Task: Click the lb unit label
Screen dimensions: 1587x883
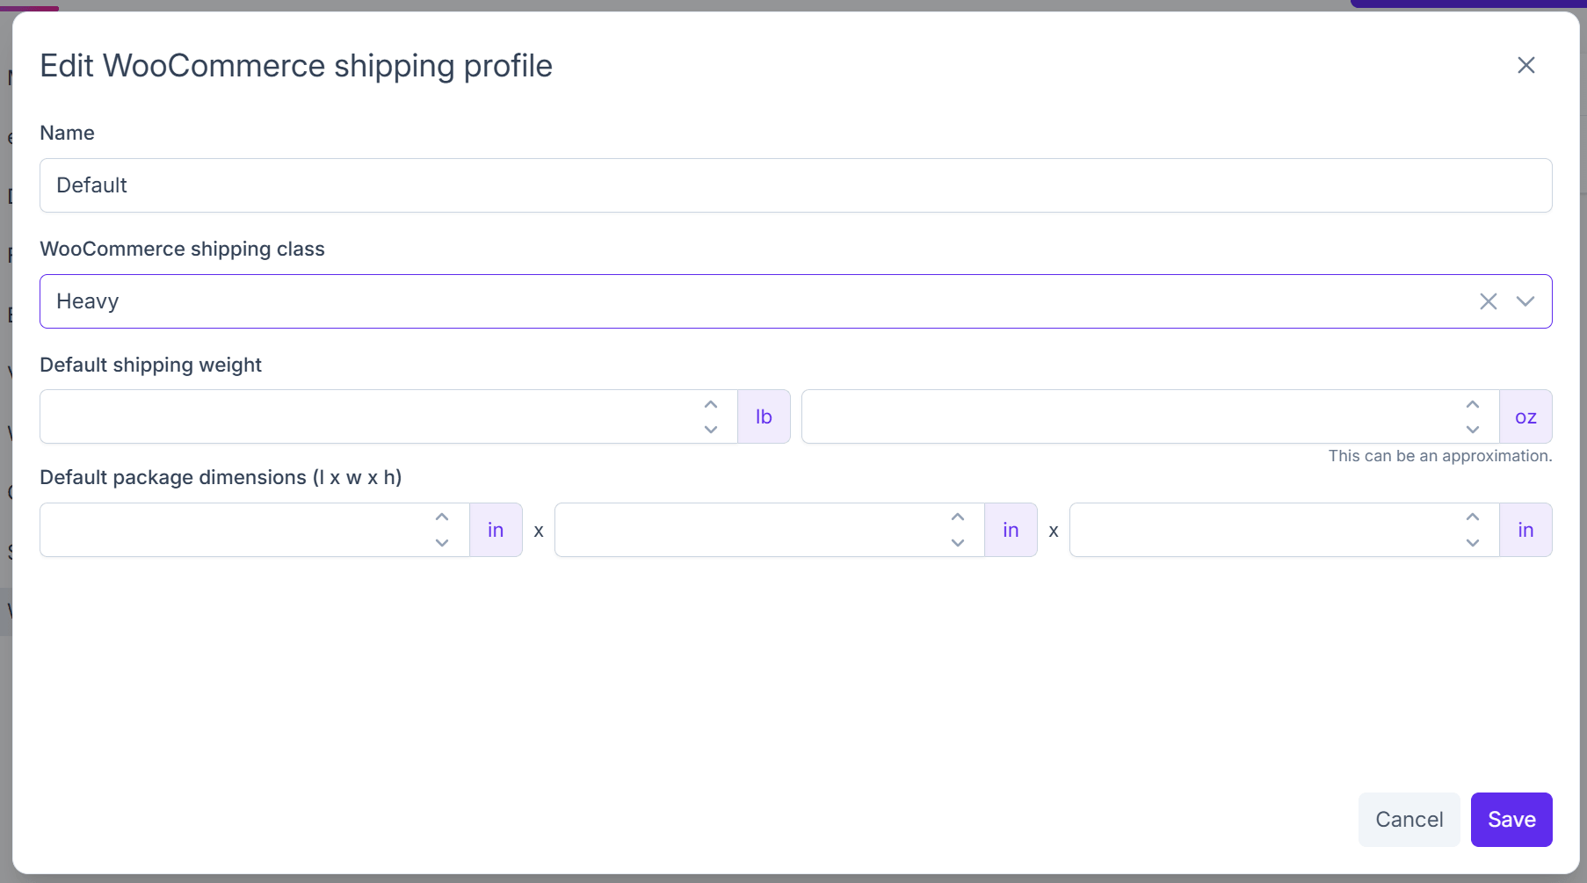Action: pyautogui.click(x=763, y=416)
